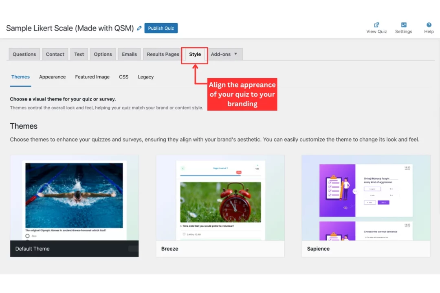440x293 pixels.
Task: Select the highlighted Style tab
Action: 195,54
